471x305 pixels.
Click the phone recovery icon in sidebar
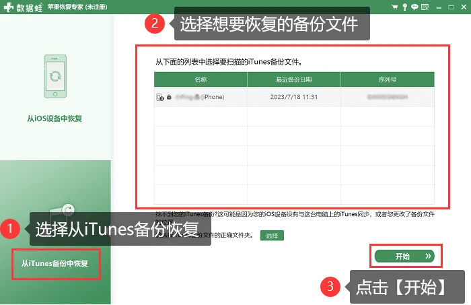tap(55, 76)
